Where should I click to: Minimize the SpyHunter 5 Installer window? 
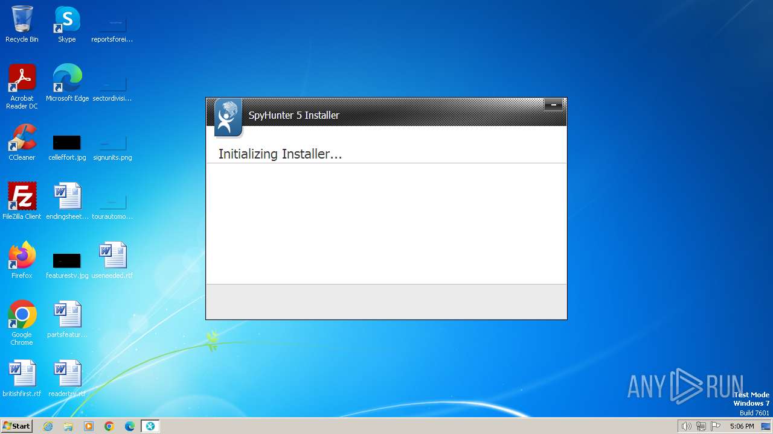coord(553,105)
